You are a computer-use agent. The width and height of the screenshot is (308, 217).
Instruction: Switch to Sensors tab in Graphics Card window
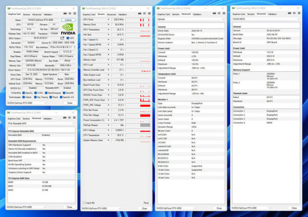[x=26, y=14]
